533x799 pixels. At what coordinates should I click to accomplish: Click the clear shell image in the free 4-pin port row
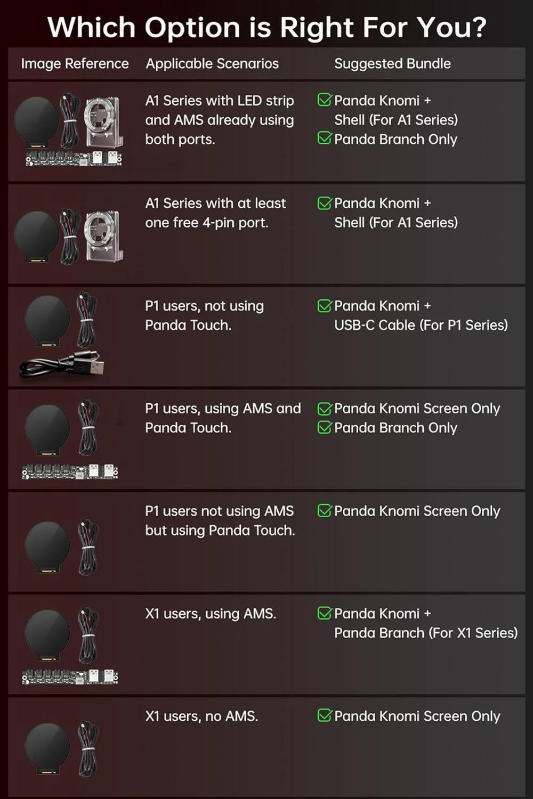103,237
